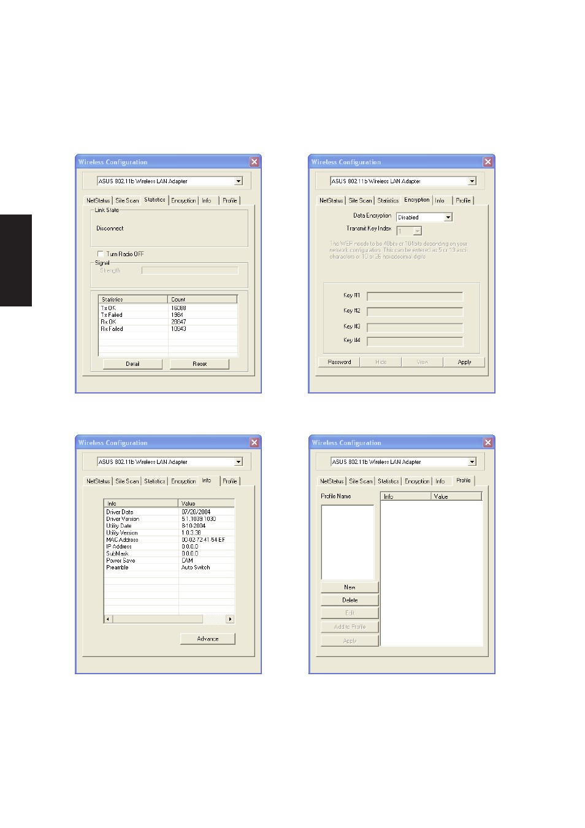
Task: Click the Count column header
Action: (x=203, y=300)
